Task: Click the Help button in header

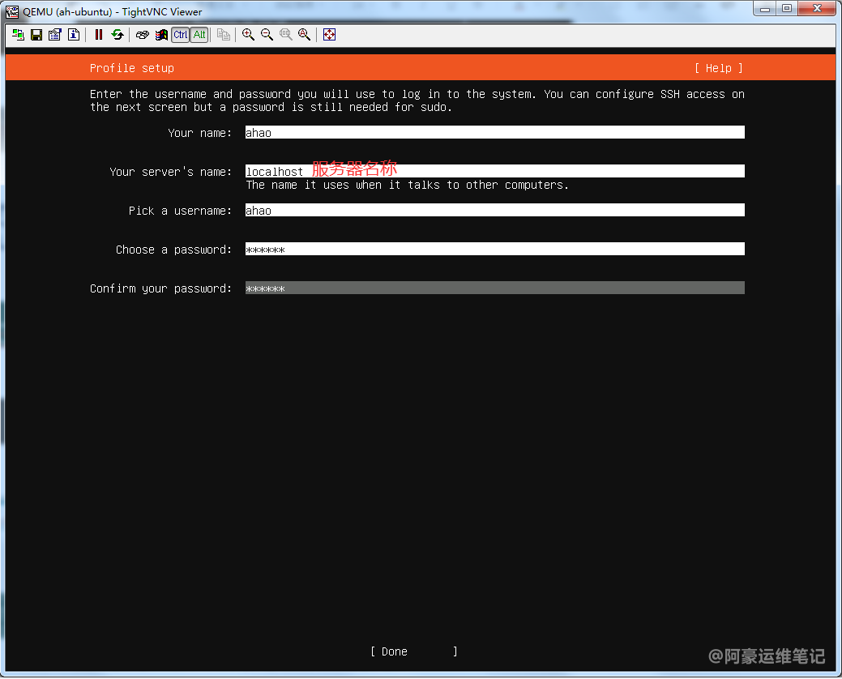Action: (x=718, y=68)
